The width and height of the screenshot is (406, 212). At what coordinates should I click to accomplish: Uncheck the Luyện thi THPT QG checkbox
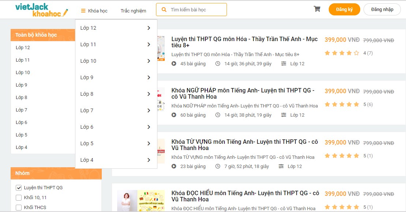pyautogui.click(x=19, y=187)
